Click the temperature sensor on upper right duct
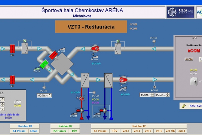Screen dimensions: 202x135 (154, 41)
